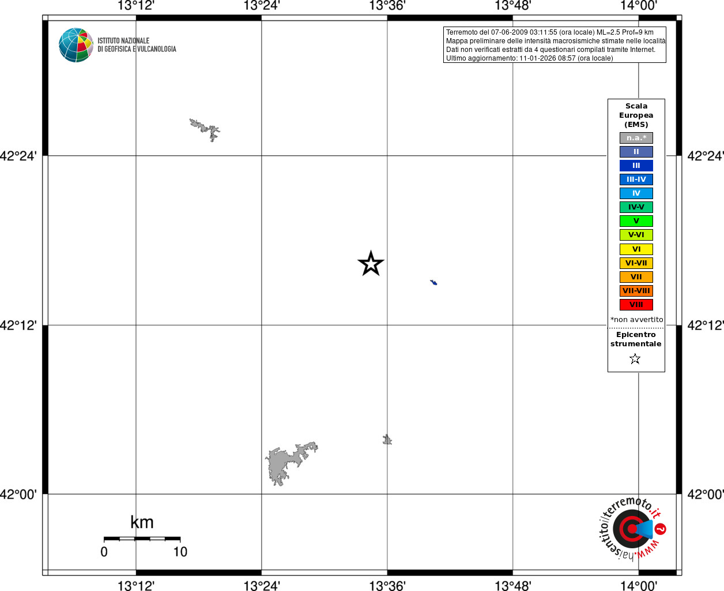The height and width of the screenshot is (591, 724).
Task: Click the bottom 13°12' longitude label
Action: [136, 586]
